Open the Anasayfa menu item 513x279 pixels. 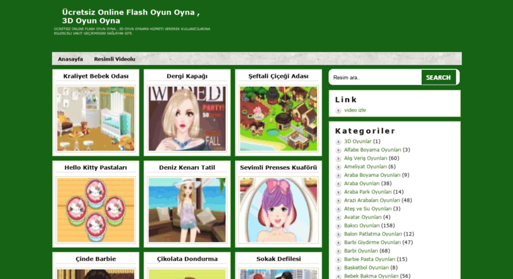coord(71,59)
